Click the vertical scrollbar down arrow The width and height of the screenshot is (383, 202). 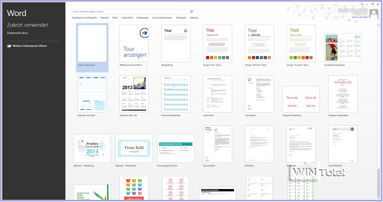point(379,198)
